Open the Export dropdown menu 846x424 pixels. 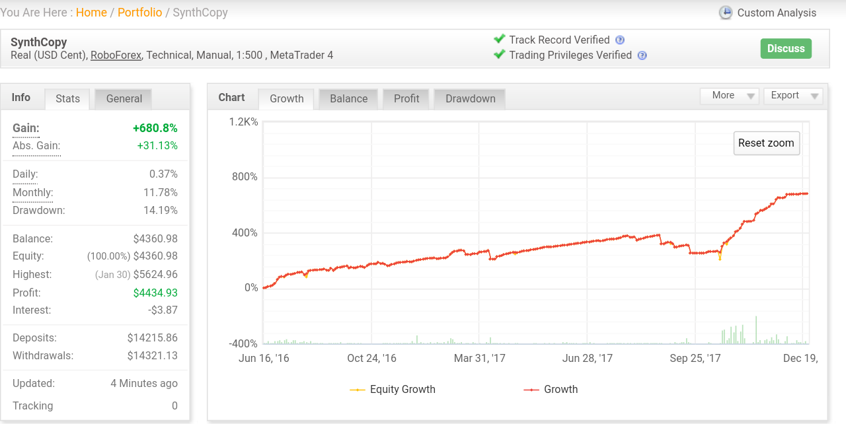click(792, 96)
